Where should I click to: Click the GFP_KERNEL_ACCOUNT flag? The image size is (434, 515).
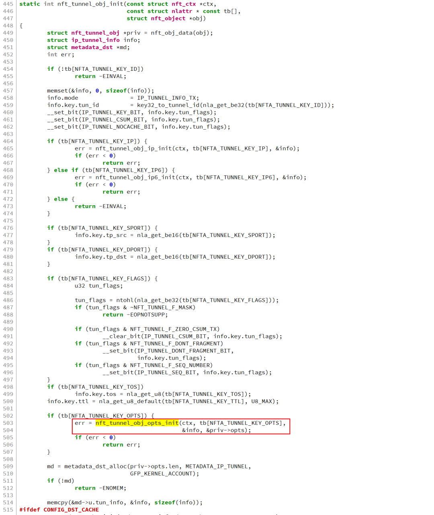[x=162, y=474]
